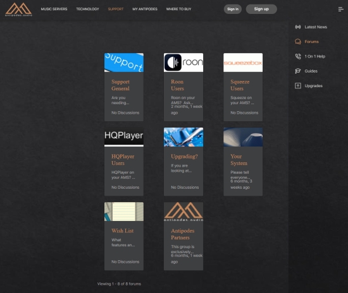Image resolution: width=348 pixels, height=293 pixels.
Task: Open the Your System forum title
Action: click(x=239, y=160)
